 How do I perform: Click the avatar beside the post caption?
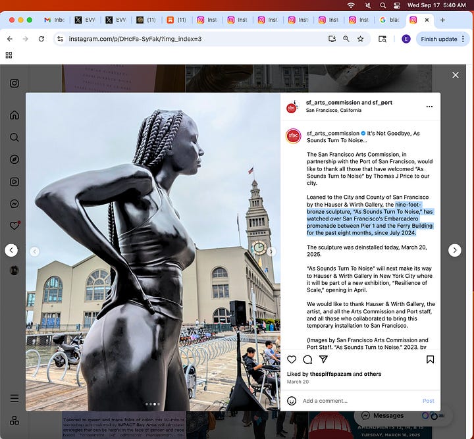click(x=293, y=136)
